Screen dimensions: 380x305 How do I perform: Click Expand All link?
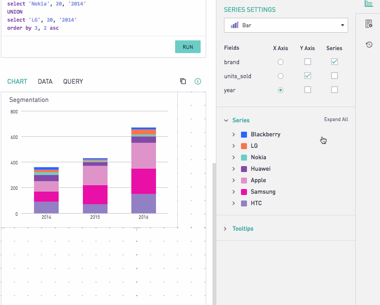[336, 119]
